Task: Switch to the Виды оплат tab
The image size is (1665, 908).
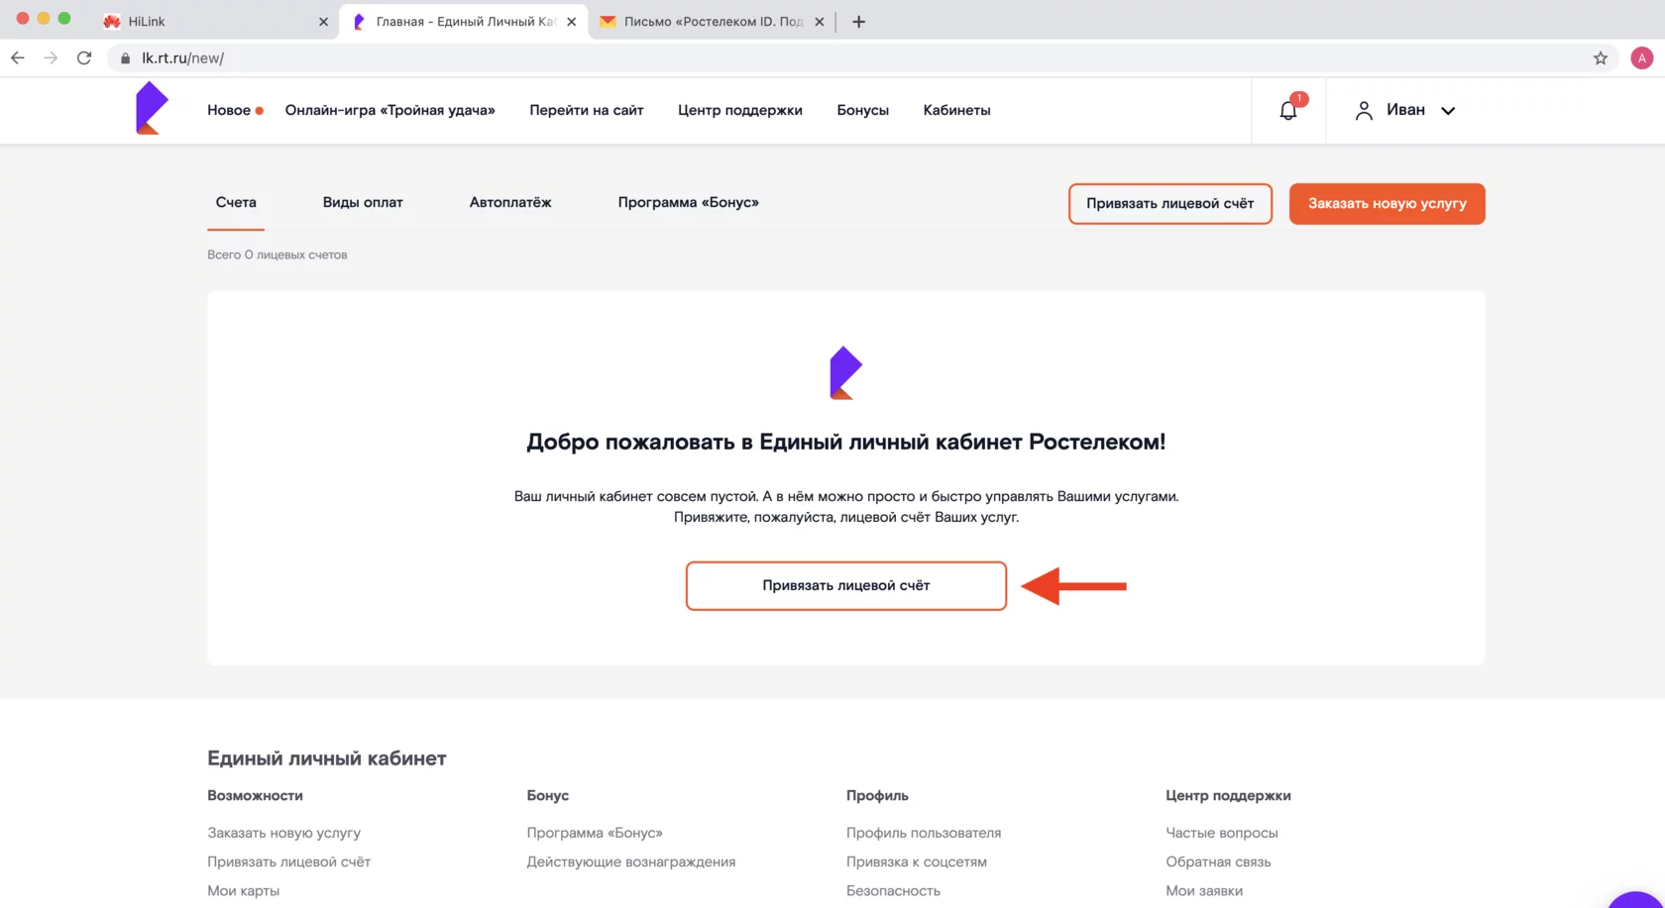Action: click(x=362, y=202)
